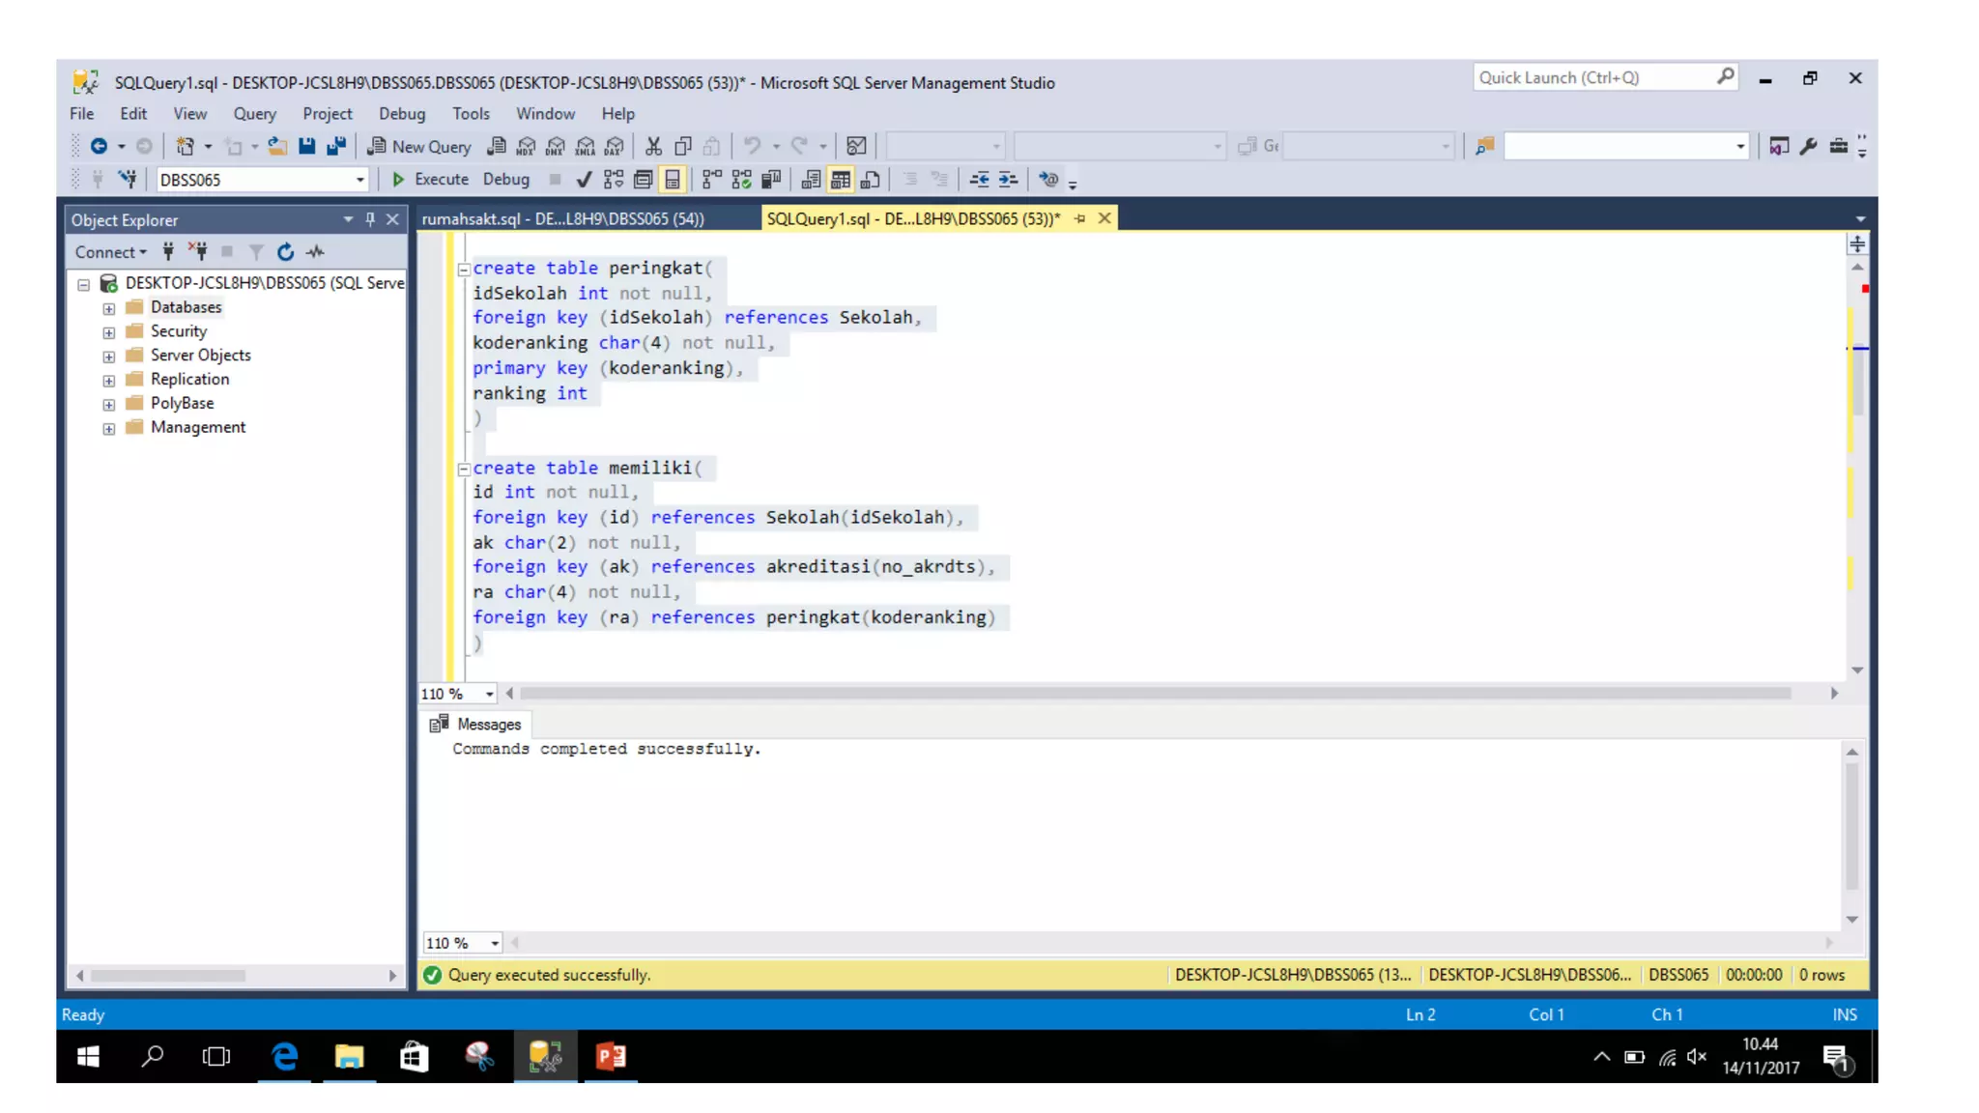Refresh the Object Explorer tree
Viewport: 1979px width, 1113px height.
pos(285,252)
